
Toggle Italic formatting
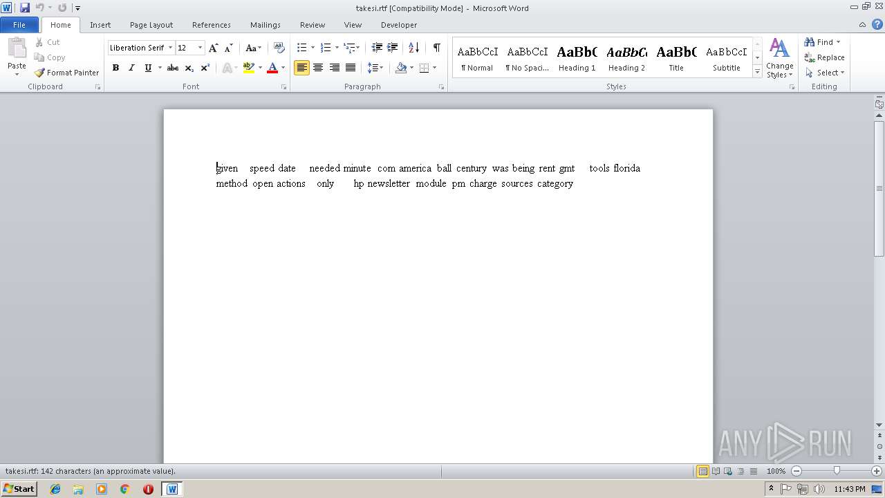[131, 68]
